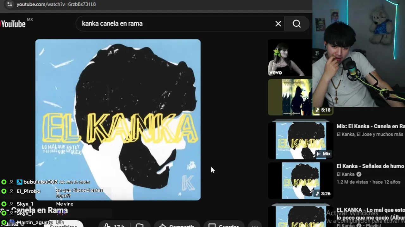Screen dimensions: 405x227
Task: Click chat message 'no me lo creo'
Action: [74, 182]
